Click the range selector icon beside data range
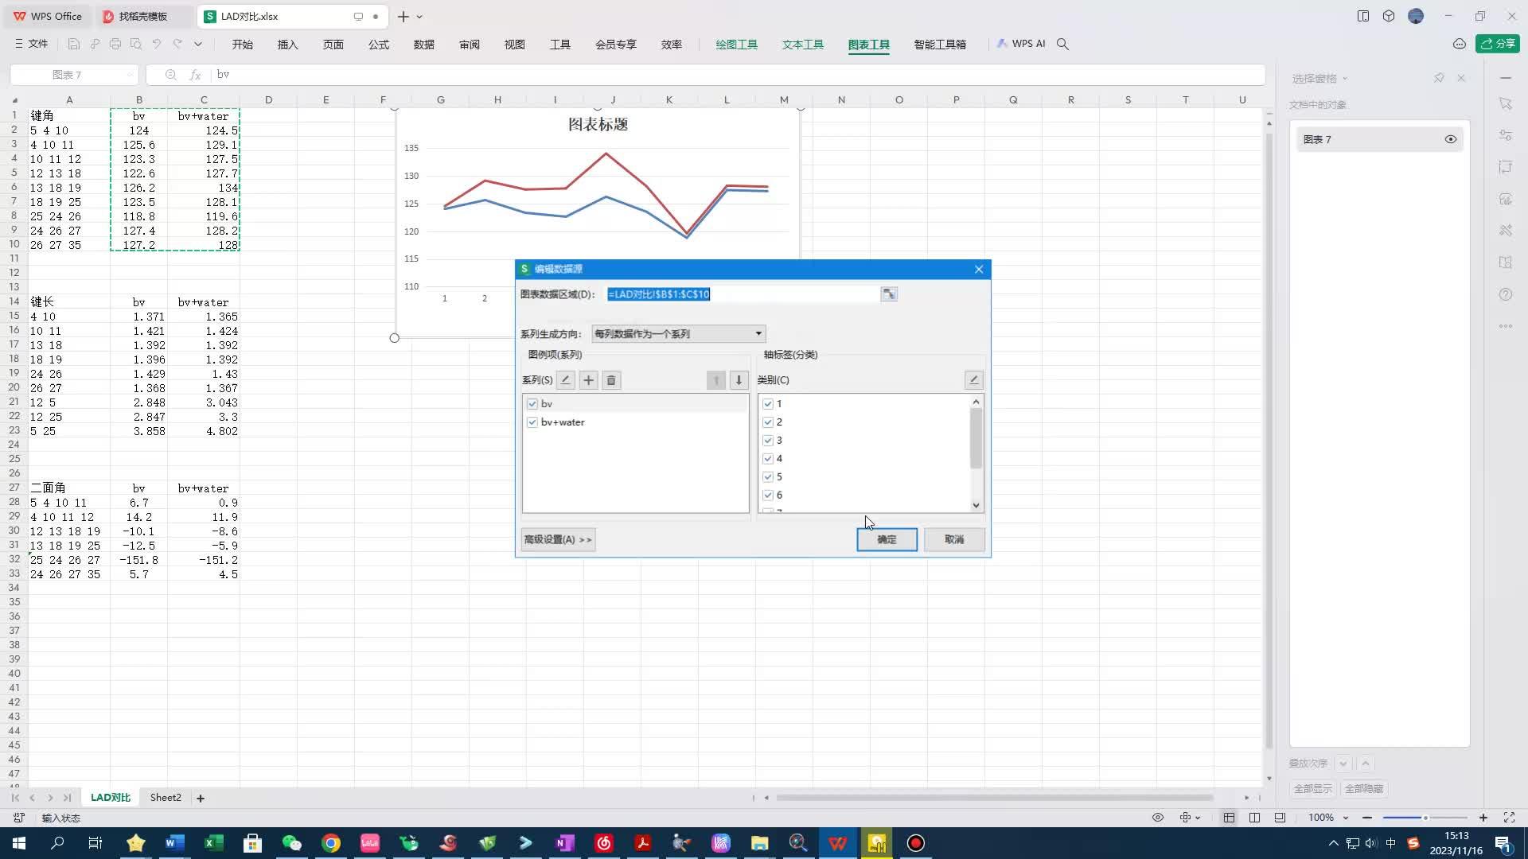This screenshot has width=1528, height=859. coord(889,294)
